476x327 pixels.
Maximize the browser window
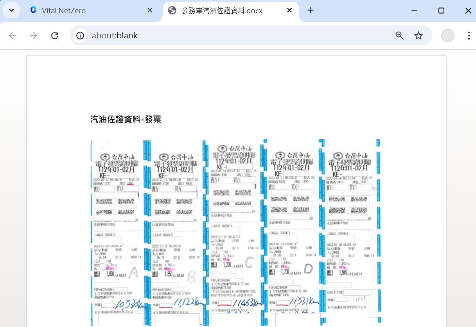coord(441,11)
